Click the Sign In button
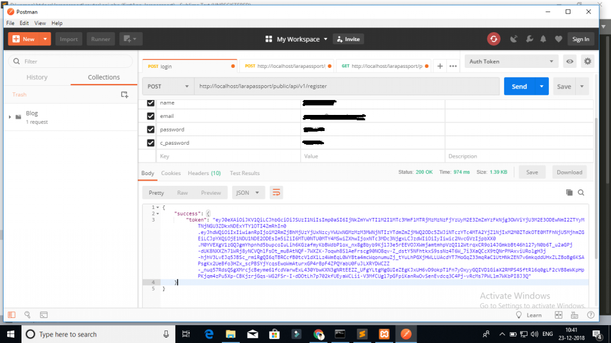Image resolution: width=611 pixels, height=343 pixels. pyautogui.click(x=581, y=39)
